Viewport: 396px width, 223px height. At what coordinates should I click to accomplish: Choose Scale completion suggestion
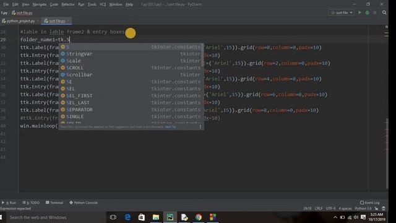[131, 61]
